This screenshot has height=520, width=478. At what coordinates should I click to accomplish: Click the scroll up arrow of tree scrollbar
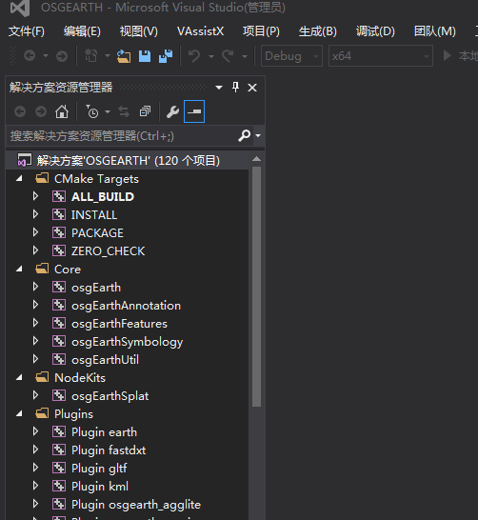(x=256, y=159)
